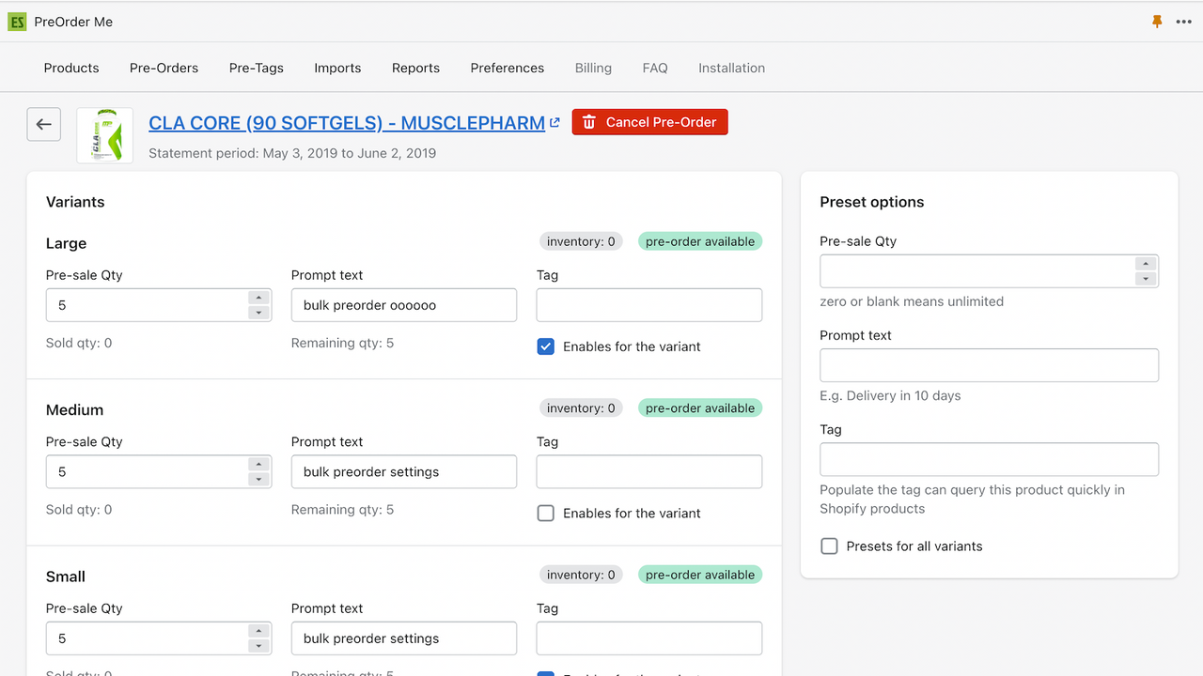Screen dimensions: 1203x676
Task: Click the Preset options Tag field
Action: (990, 459)
